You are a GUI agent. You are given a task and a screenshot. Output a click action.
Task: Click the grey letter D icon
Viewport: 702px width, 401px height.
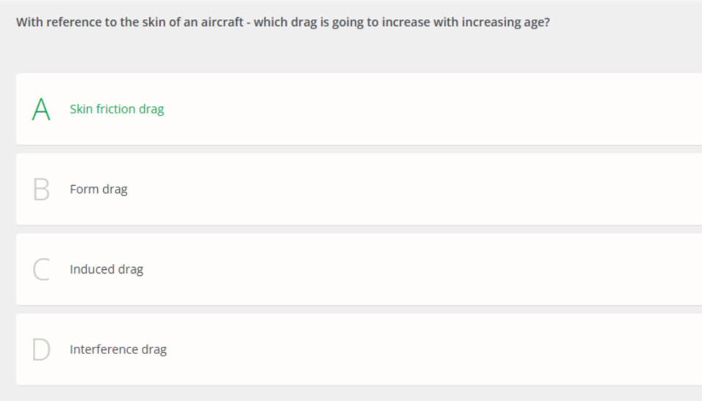point(42,350)
